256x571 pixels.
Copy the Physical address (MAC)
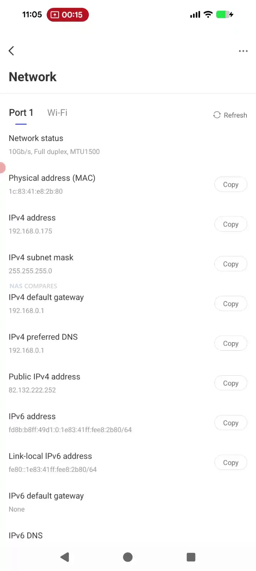click(230, 185)
